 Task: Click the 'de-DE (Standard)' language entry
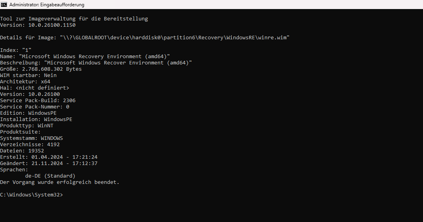tap(50, 176)
